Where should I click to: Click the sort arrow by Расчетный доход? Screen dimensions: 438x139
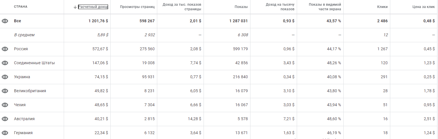tap(75, 7)
